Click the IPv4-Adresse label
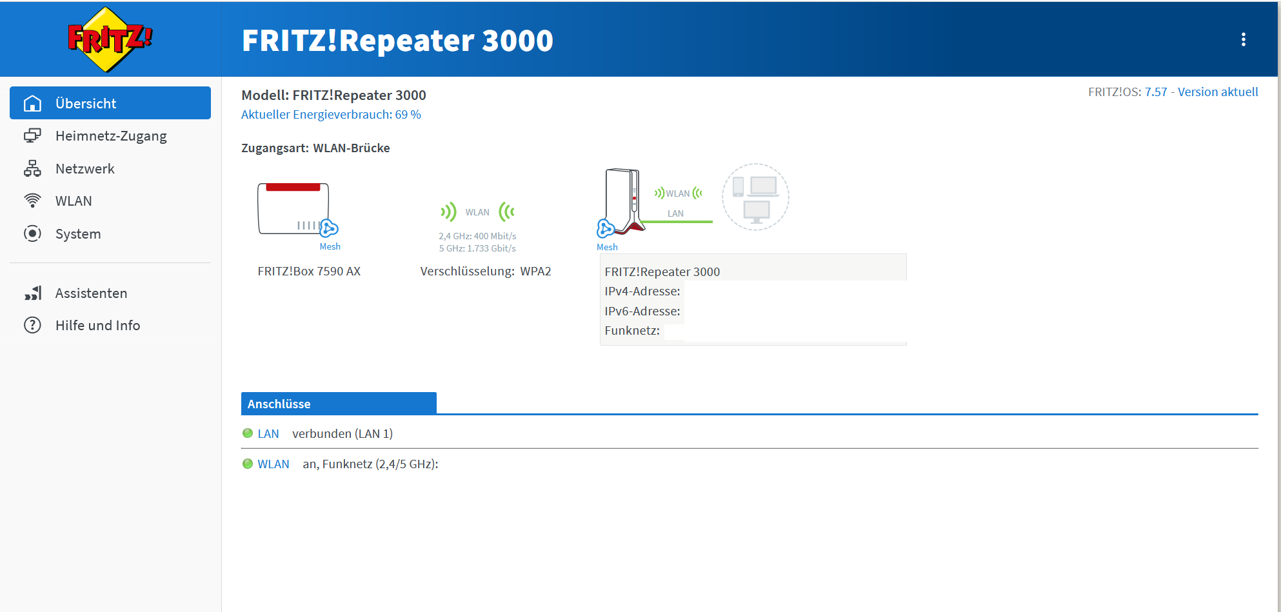 click(x=642, y=291)
